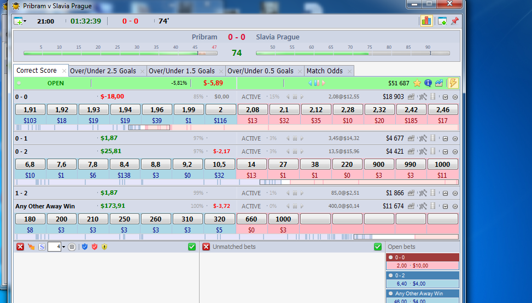Pause refresh control in 0 - 2 row

click(x=295, y=151)
